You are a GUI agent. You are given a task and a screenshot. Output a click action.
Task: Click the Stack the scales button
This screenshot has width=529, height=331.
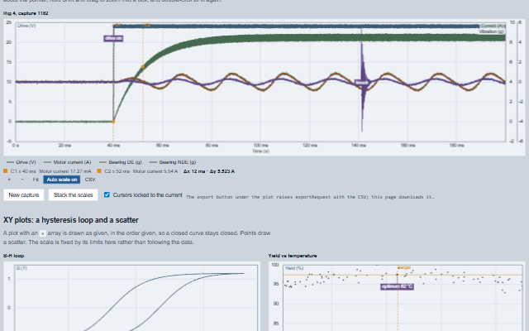pyautogui.click(x=74, y=195)
